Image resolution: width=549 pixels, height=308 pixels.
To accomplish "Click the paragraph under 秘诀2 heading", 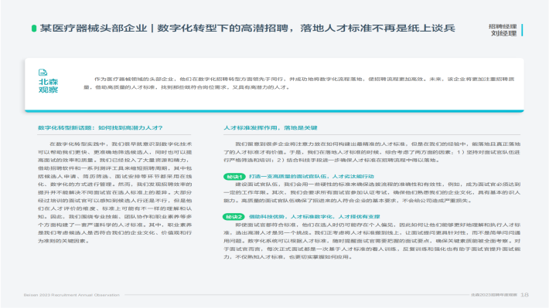I will [372, 241].
